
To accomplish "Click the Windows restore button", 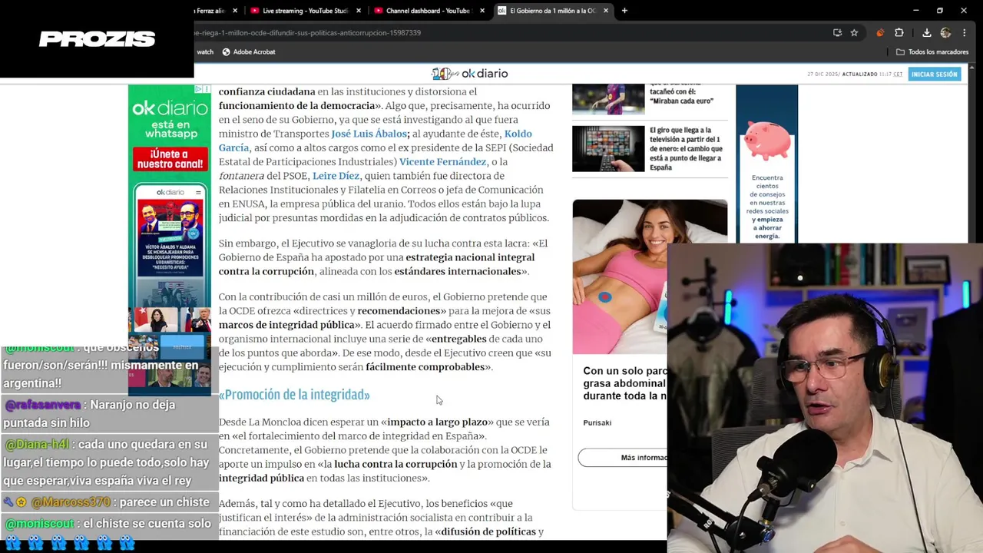I will tap(939, 11).
